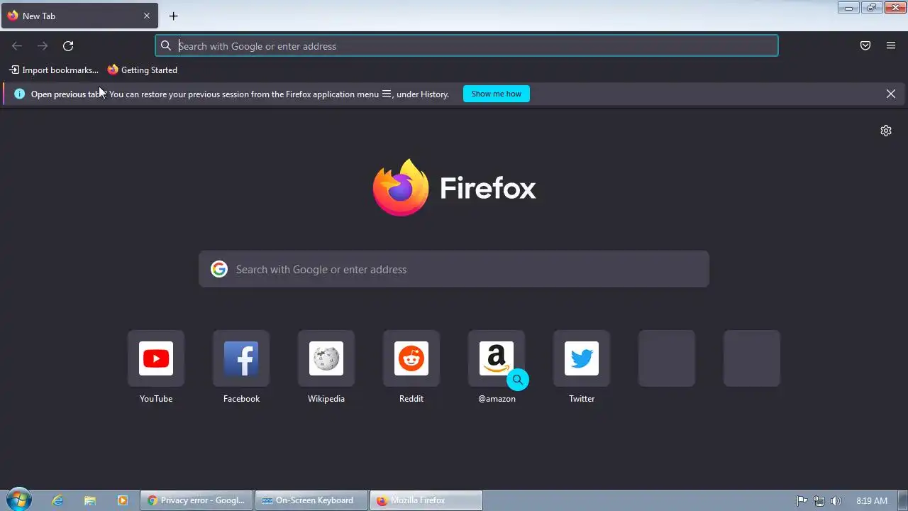Click the forward navigation arrow
The height and width of the screenshot is (511, 908).
click(43, 46)
